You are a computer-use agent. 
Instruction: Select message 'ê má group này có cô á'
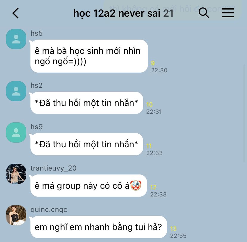89,185
